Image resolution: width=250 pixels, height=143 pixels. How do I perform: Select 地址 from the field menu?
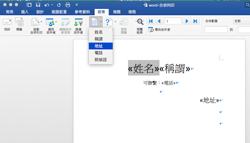pyautogui.click(x=101, y=46)
